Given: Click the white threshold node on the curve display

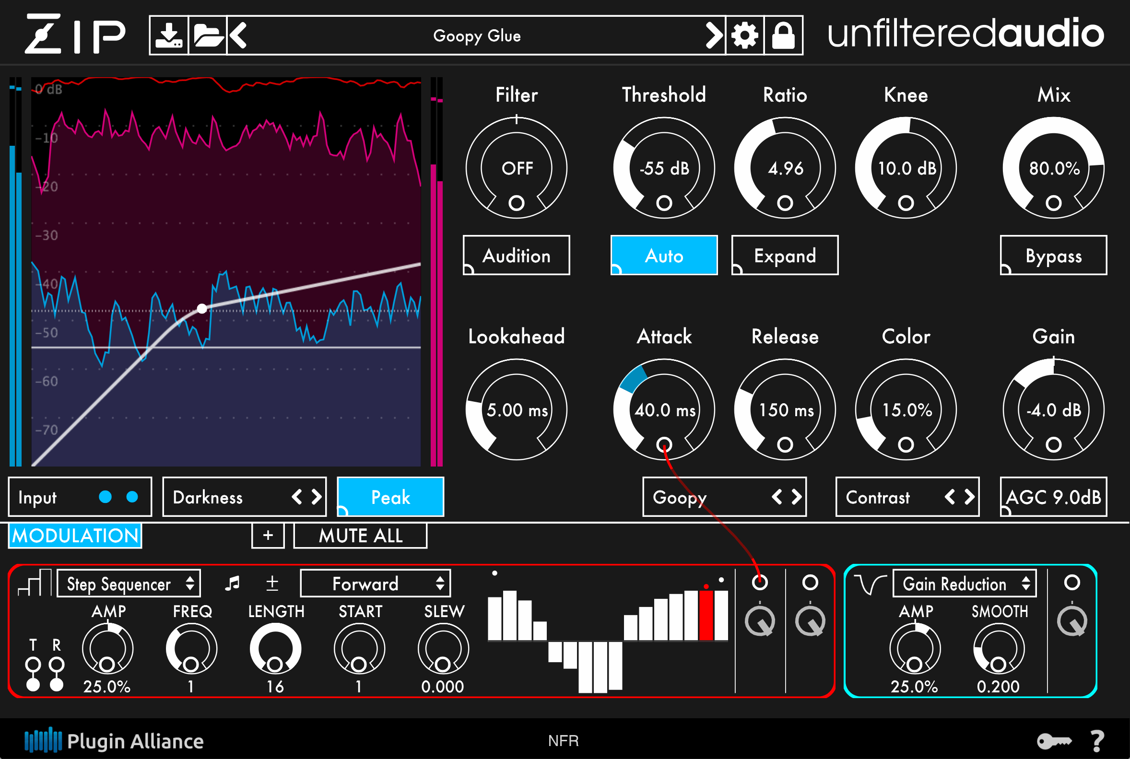Looking at the screenshot, I should [x=201, y=308].
